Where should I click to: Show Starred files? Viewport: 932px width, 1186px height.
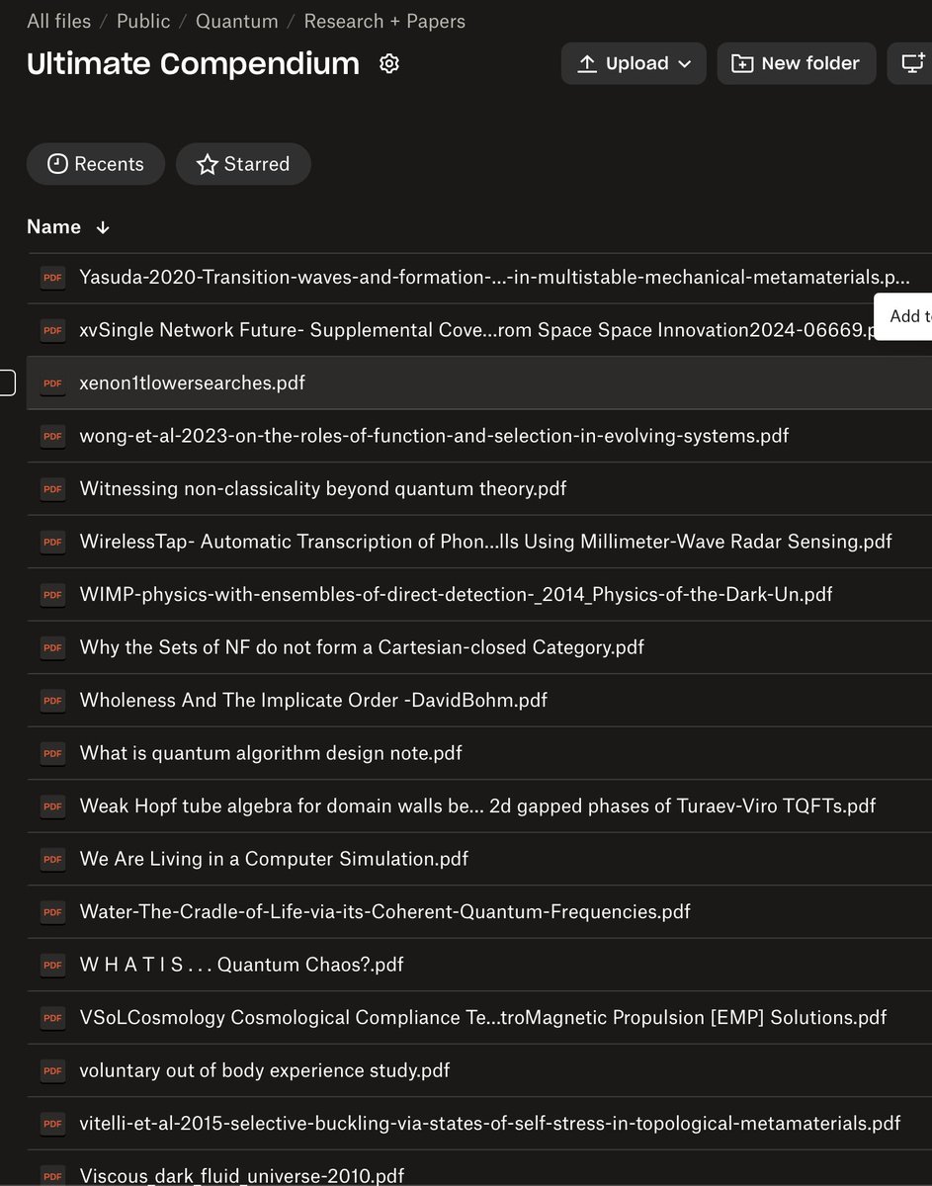pos(243,164)
